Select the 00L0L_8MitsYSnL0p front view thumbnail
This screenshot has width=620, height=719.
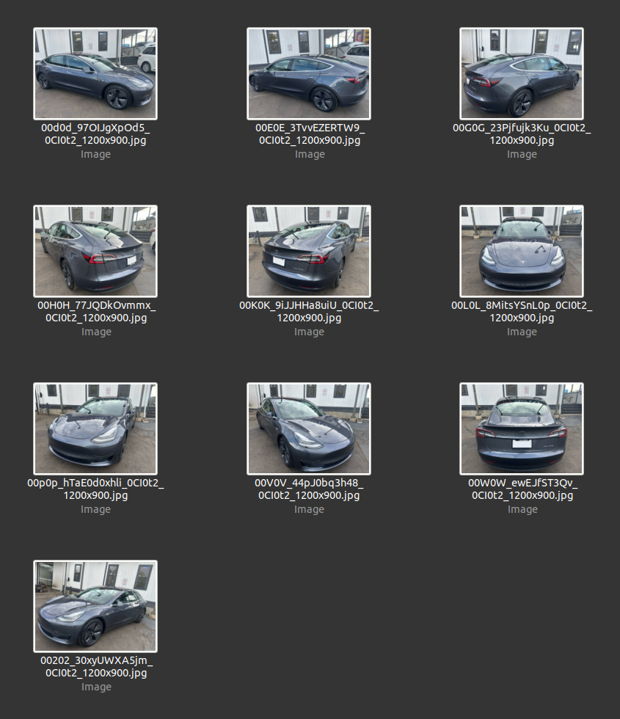pos(522,251)
